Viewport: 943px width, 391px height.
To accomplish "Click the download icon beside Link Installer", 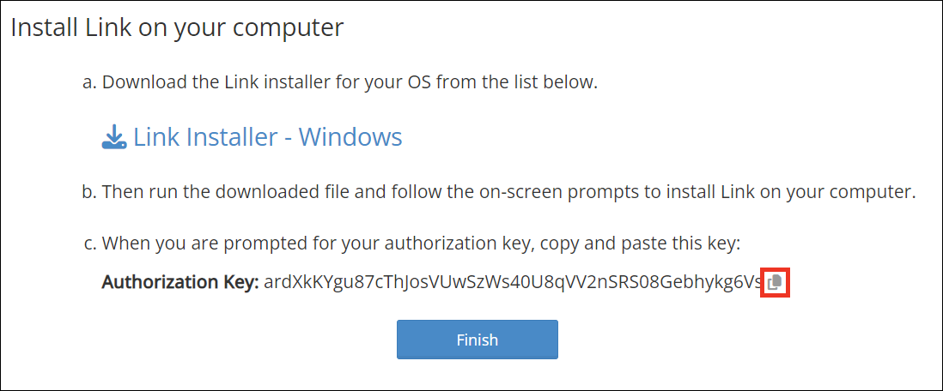I will tap(113, 137).
